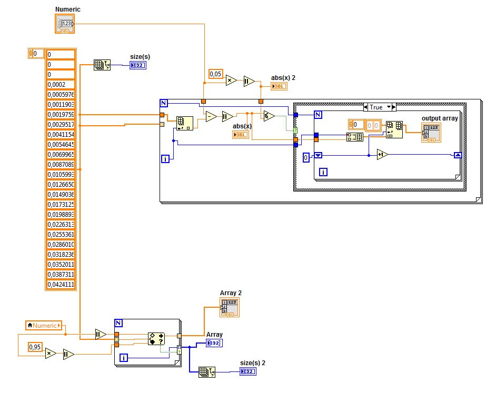
Task: Click the Absolute Value node after the 0,95 multiply
Action: pyautogui.click(x=68, y=355)
